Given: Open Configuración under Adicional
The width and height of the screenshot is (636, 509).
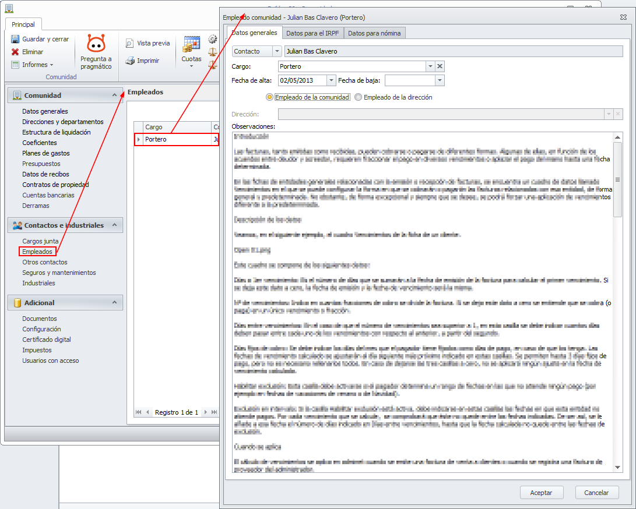Looking at the screenshot, I should pos(41,330).
